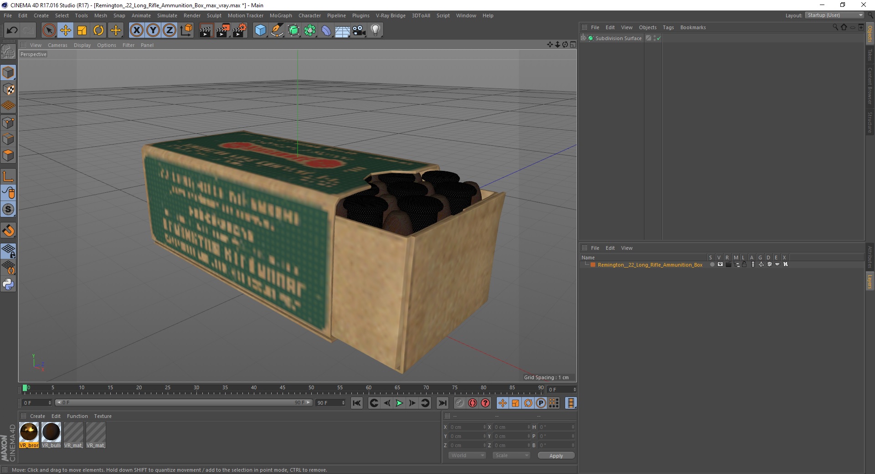This screenshot has width=875, height=474.
Task: Click X position field in coordinates
Action: point(467,427)
